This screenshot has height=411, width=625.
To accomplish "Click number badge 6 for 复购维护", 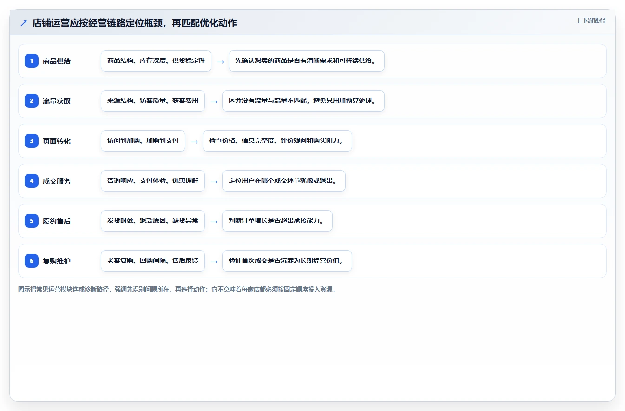I will pos(32,261).
